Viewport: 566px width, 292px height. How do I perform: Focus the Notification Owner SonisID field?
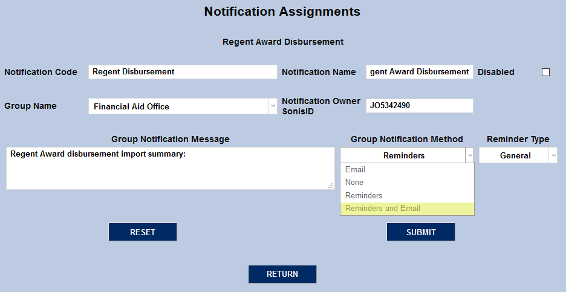click(x=420, y=106)
